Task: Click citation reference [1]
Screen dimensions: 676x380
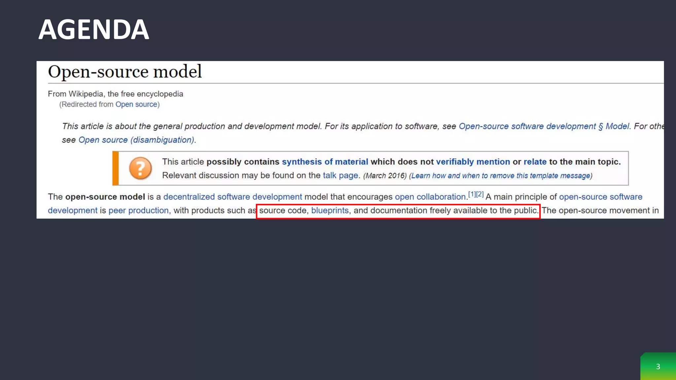Action: click(x=472, y=194)
